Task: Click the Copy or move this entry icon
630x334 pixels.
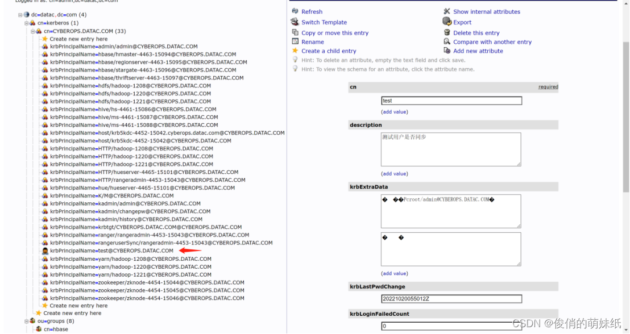Action: click(295, 32)
